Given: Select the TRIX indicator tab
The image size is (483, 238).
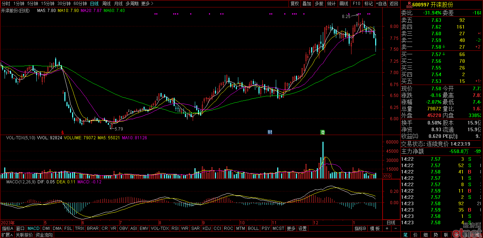Looking at the screenshot, I should [x=80, y=228].
